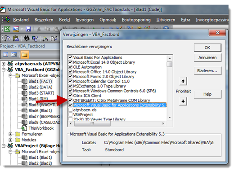The image size is (234, 171).
Task: Click the Annuleren button
Action: (x=207, y=57)
